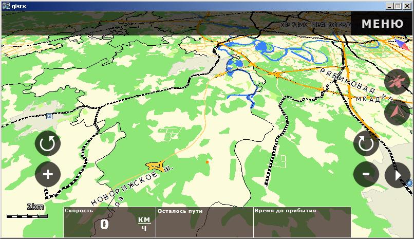Viewport: 414px width, 239px height.
Task: Minimize the gisrx window
Action: pyautogui.click(x=391, y=6)
